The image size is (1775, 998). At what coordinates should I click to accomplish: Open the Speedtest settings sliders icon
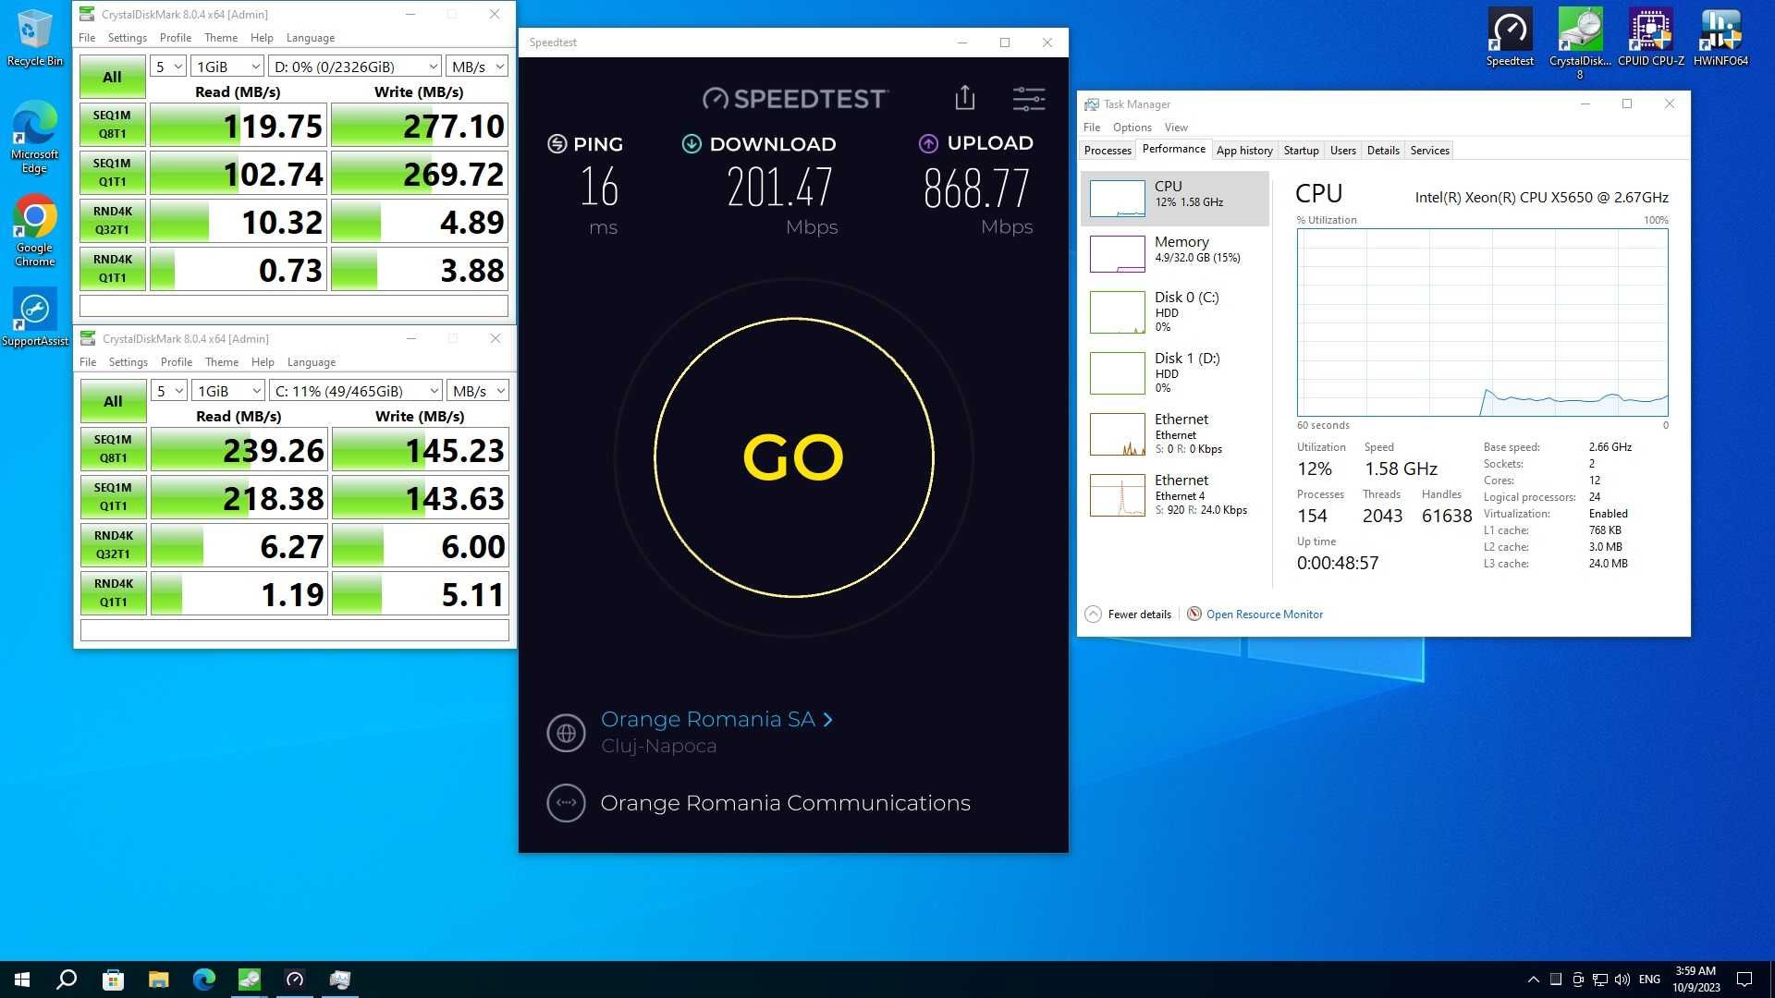pos(1028,99)
